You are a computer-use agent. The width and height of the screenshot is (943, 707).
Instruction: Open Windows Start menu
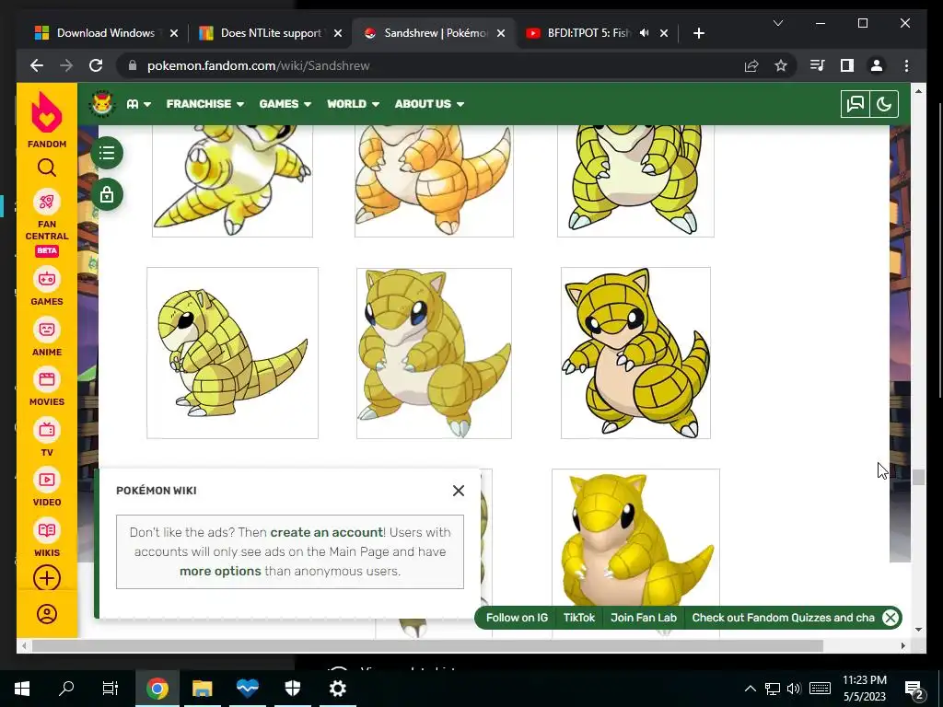[x=22, y=689]
